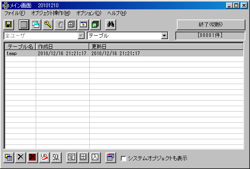Open the ファイル(F) menu

[x=14, y=13]
